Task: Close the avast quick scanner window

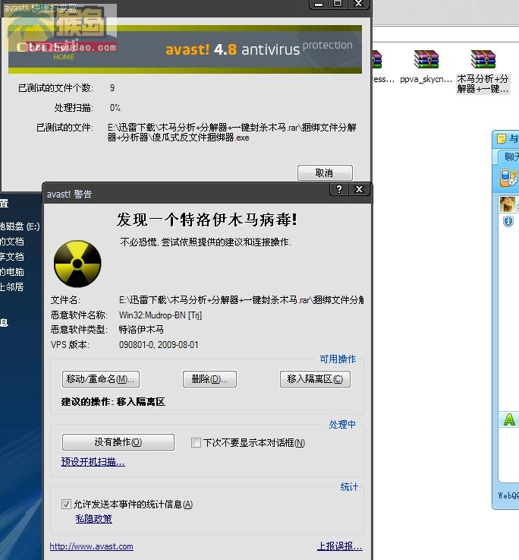Action: (x=358, y=4)
